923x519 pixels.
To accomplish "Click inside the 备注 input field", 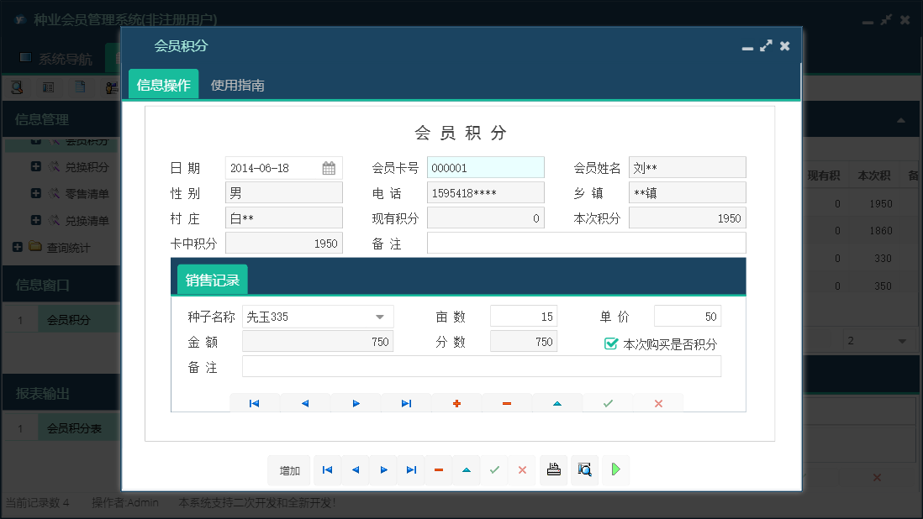I will point(586,244).
